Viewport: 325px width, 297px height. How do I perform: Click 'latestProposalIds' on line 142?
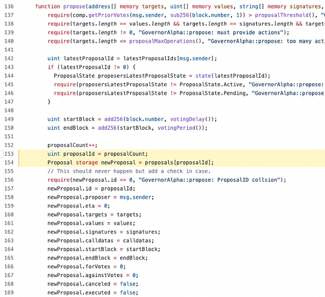[149, 58]
